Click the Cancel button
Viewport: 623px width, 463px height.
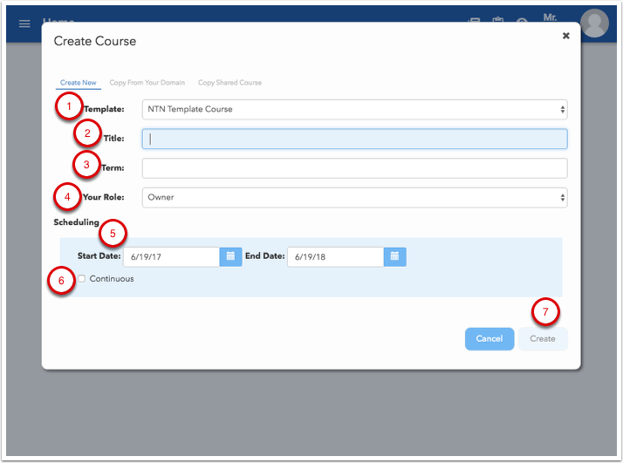(489, 338)
